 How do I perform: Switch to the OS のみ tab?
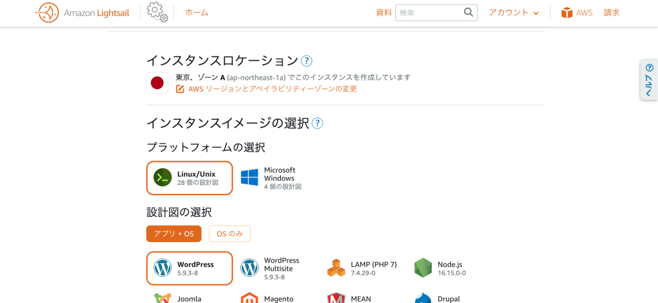tap(229, 234)
